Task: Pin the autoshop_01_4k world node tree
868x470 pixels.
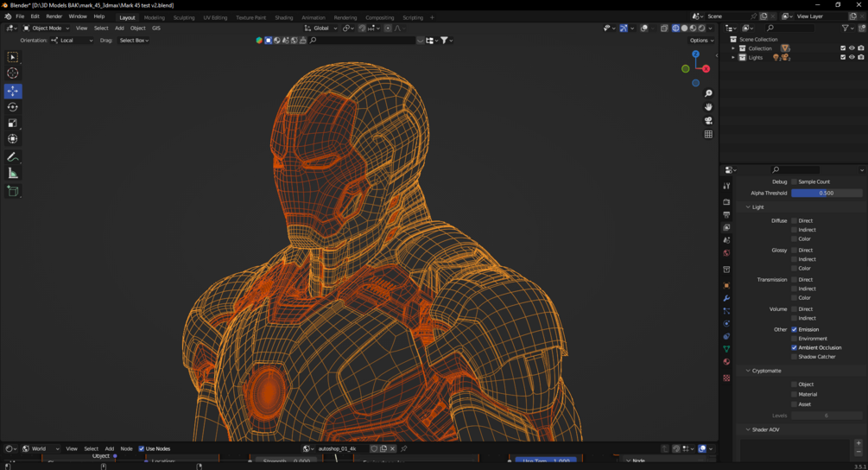Action: click(403, 449)
